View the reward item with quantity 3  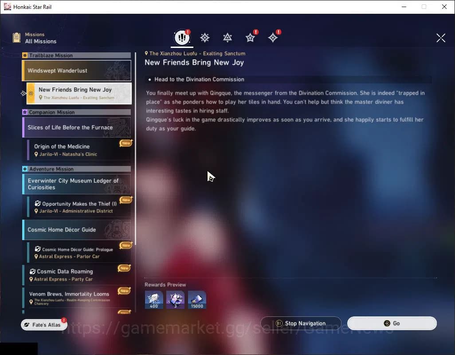click(x=175, y=300)
